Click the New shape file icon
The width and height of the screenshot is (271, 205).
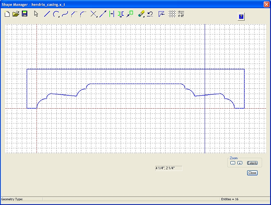coord(7,14)
